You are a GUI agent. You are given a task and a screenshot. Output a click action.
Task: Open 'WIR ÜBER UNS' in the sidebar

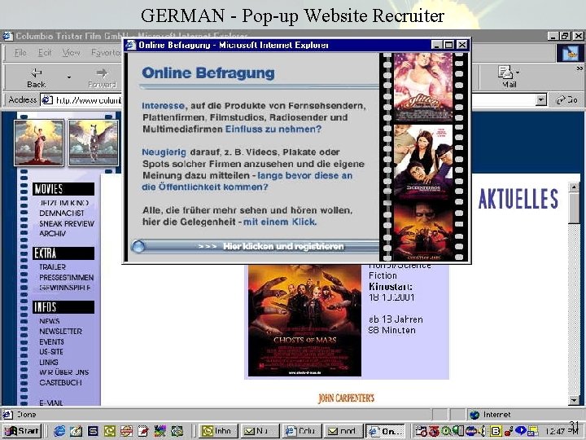point(64,372)
